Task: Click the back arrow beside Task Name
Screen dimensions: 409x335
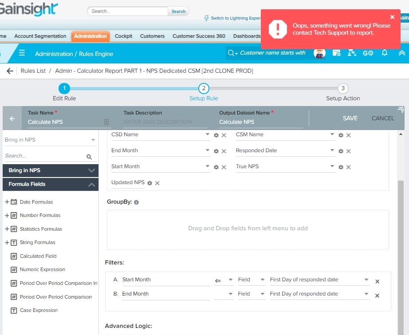Action: 12,118
